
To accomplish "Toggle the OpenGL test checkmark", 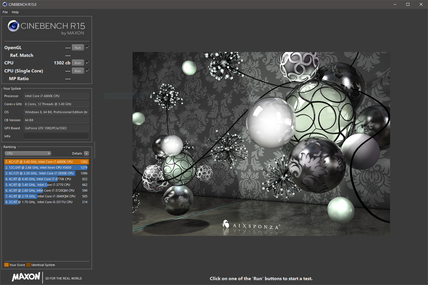I will pos(88,47).
